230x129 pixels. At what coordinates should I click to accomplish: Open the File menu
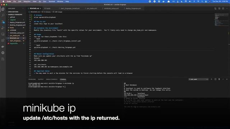[x=14, y=1]
